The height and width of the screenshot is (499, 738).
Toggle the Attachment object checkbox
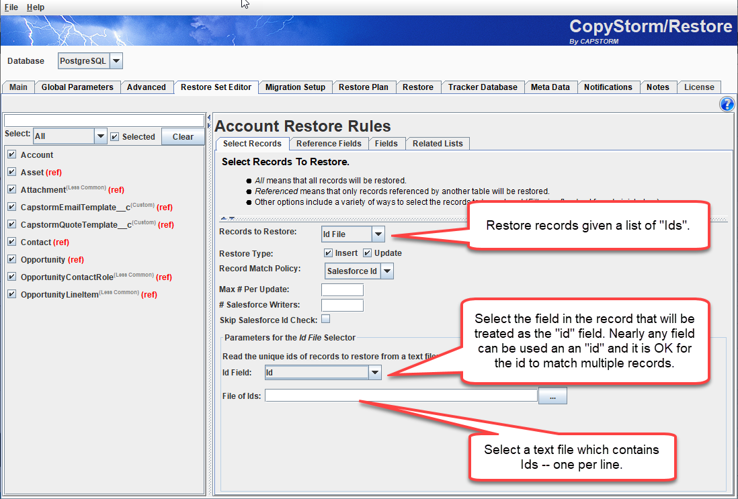(x=12, y=189)
